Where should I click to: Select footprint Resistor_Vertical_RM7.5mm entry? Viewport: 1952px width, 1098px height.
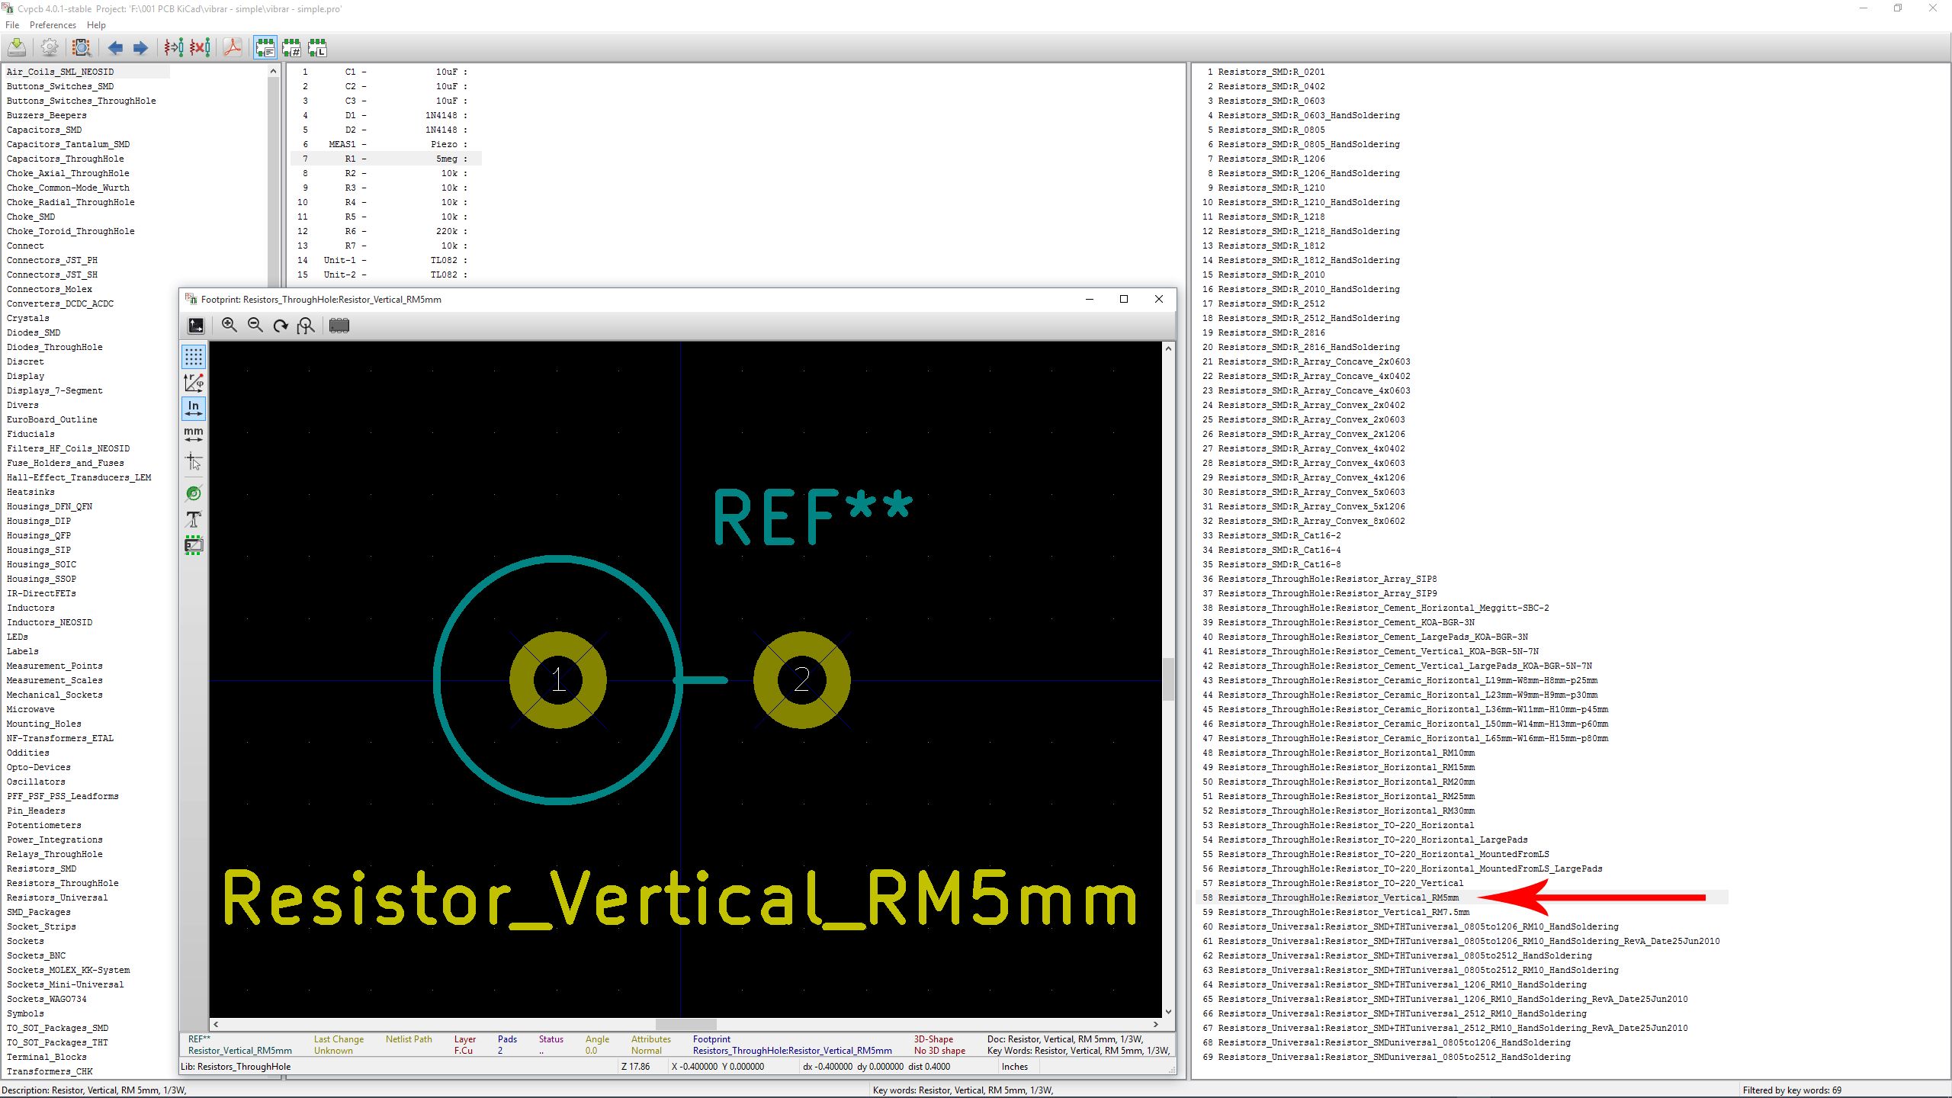pyautogui.click(x=1343, y=912)
